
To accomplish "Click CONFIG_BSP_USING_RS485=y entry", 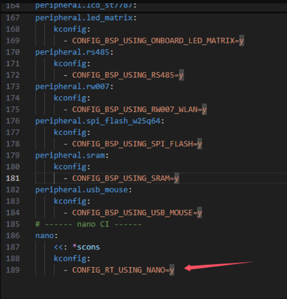I will [128, 75].
